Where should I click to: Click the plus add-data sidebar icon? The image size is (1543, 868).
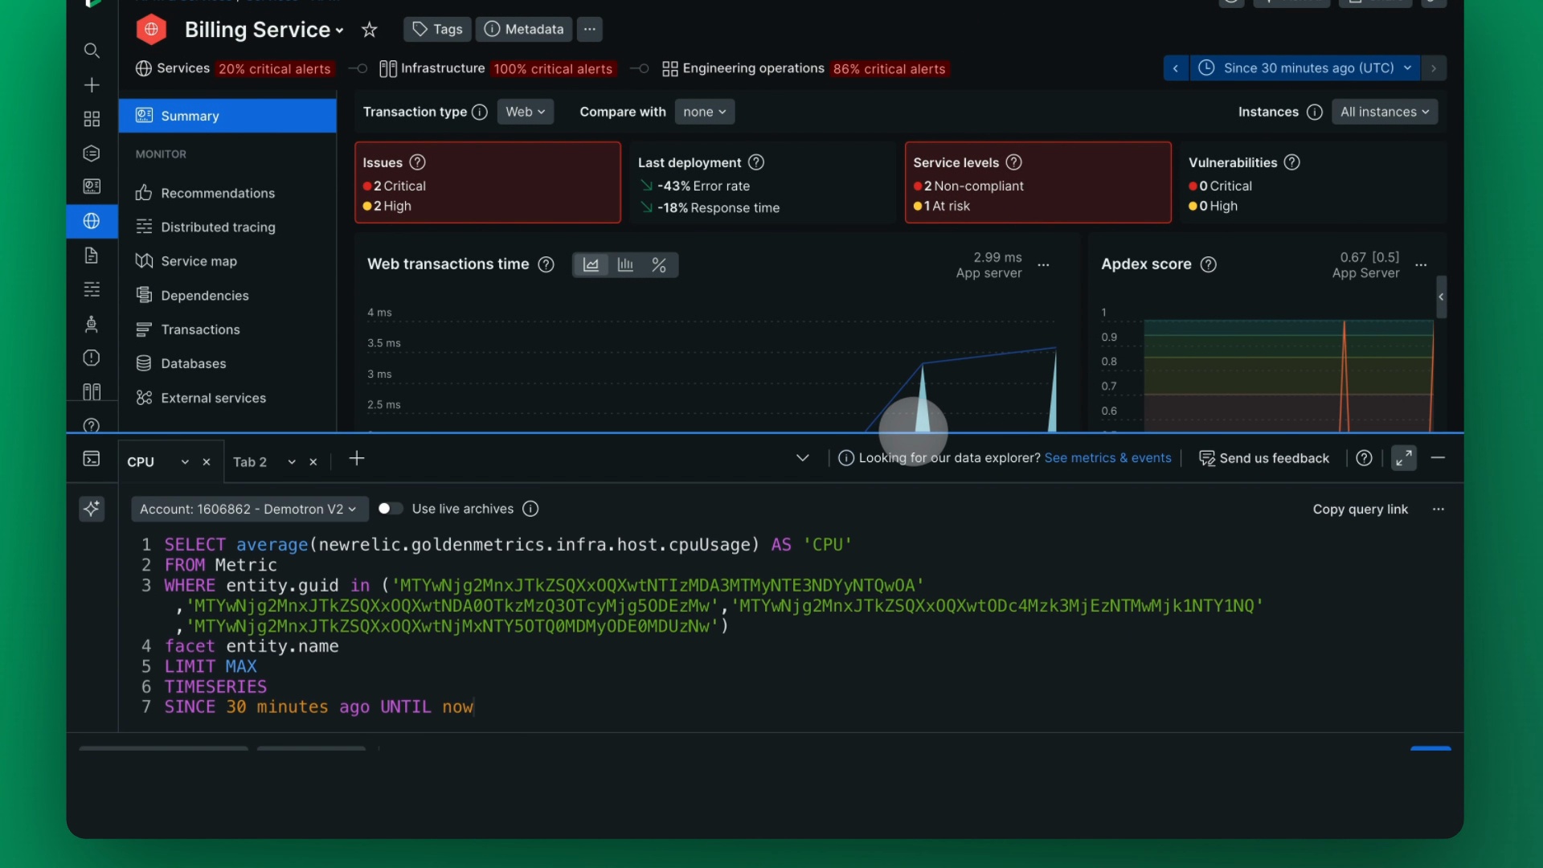point(92,85)
